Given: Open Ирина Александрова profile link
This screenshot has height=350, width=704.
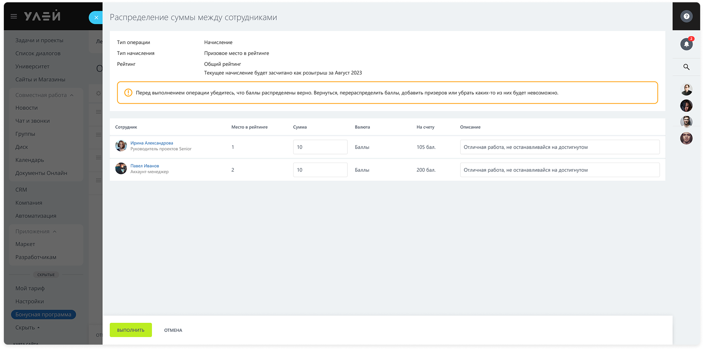Looking at the screenshot, I should click(152, 143).
